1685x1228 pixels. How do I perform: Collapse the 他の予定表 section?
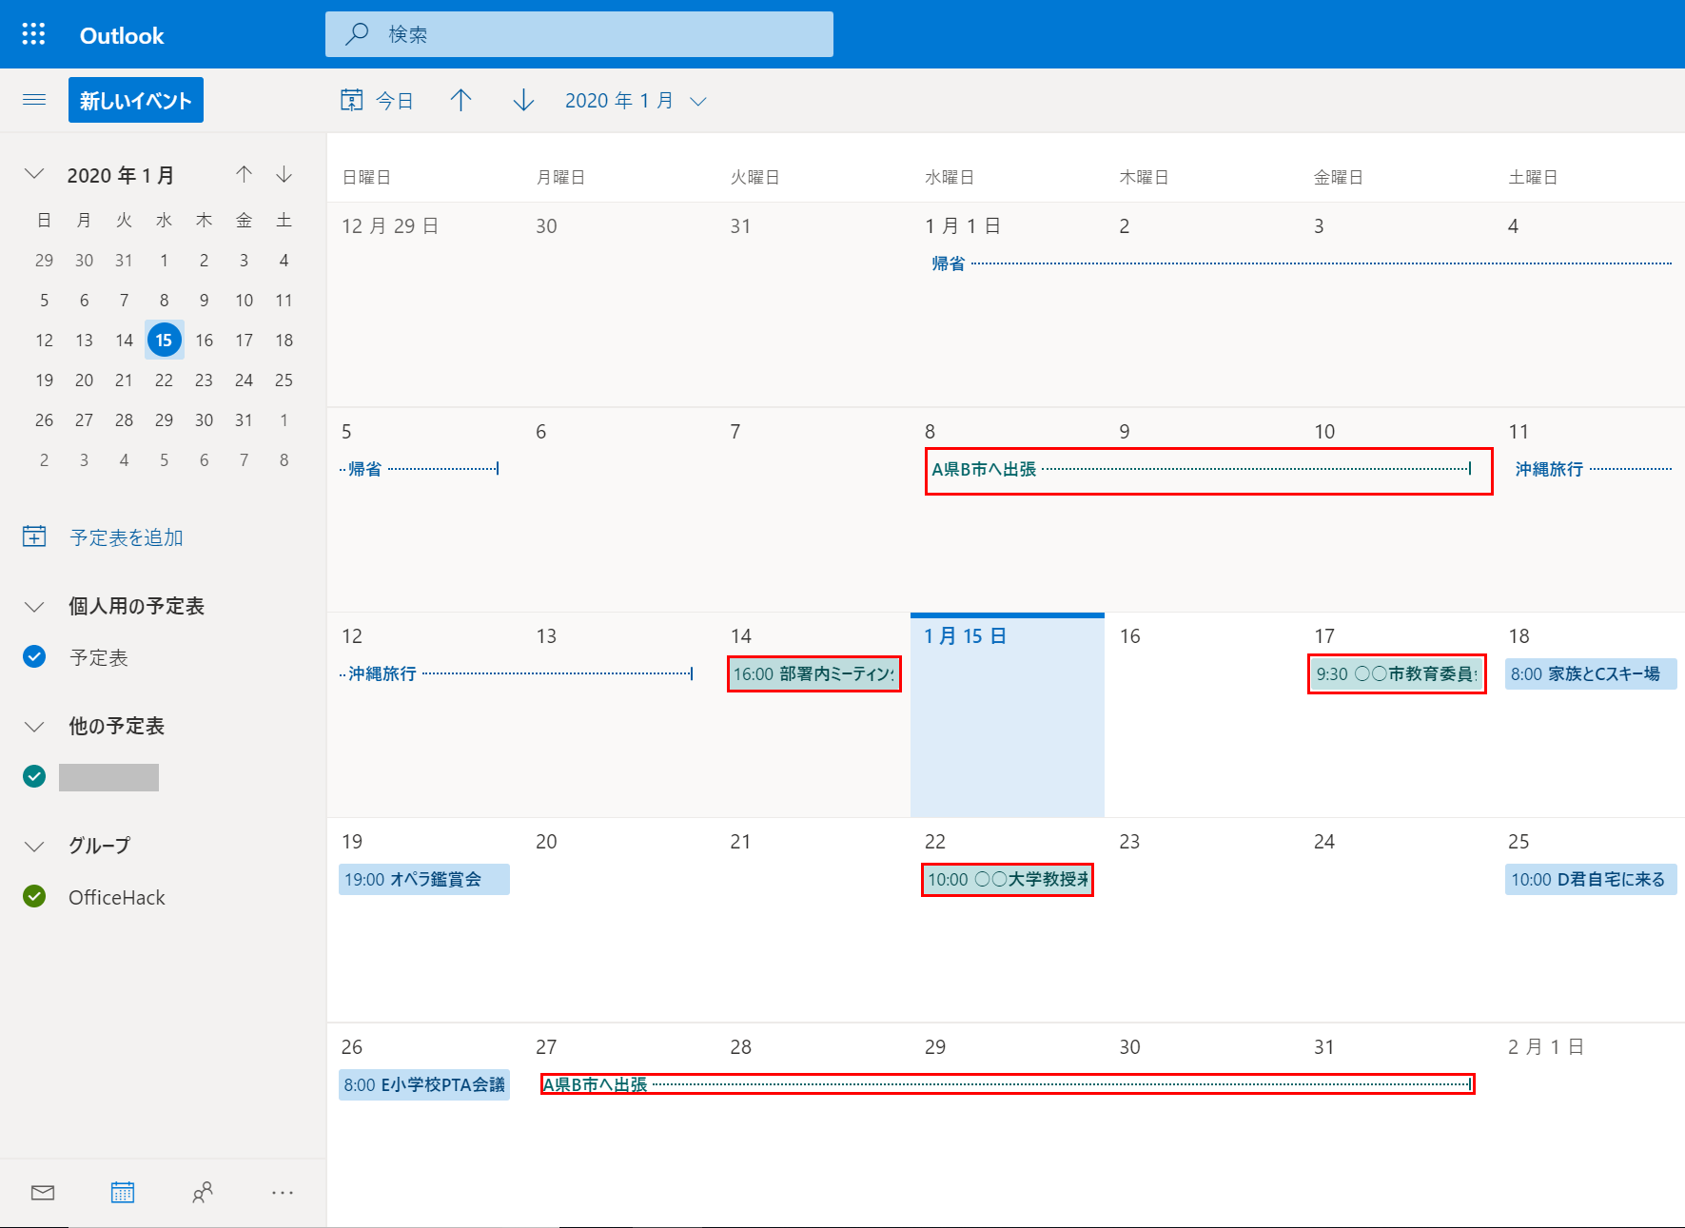pos(34,726)
